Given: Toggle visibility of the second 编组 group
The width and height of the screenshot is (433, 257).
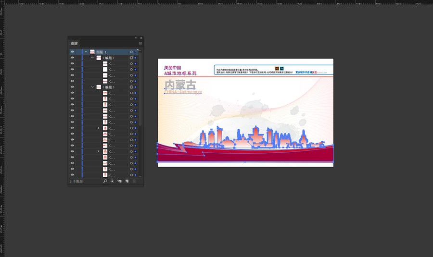Looking at the screenshot, I should point(72,87).
